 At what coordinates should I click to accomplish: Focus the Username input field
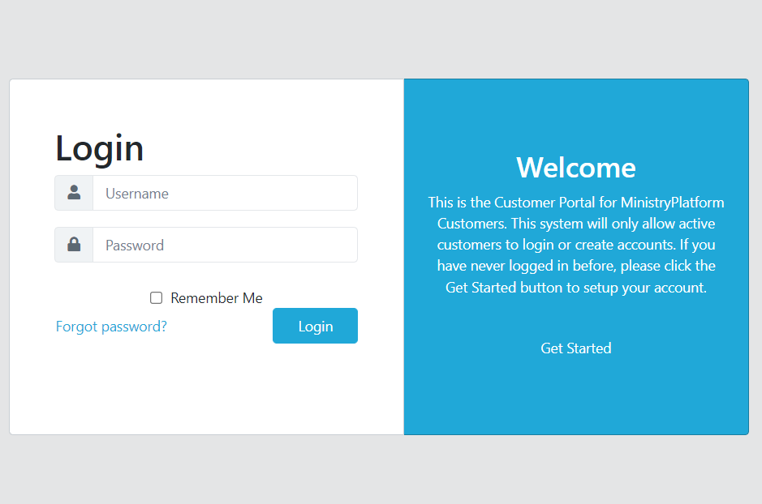tap(225, 193)
